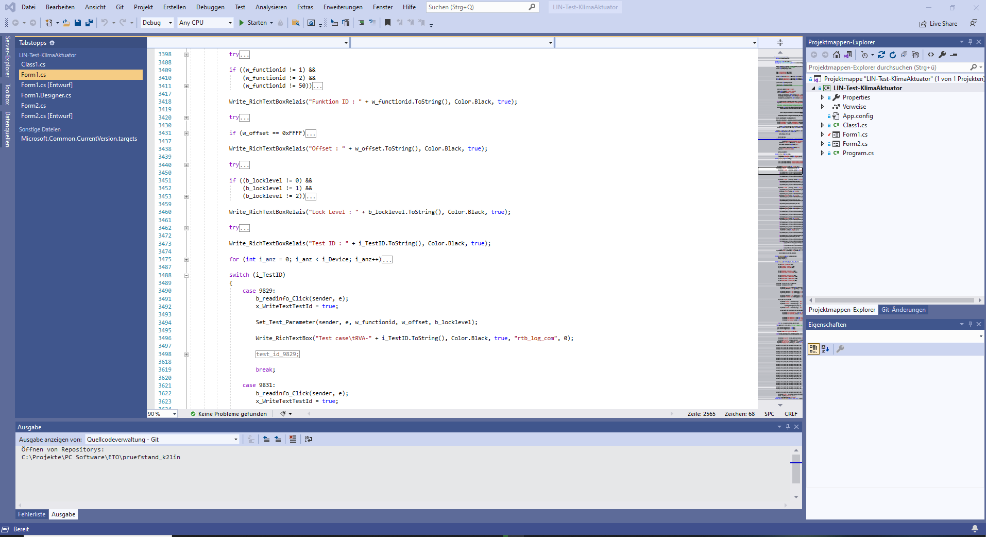The height and width of the screenshot is (537, 986).
Task: Click the Tabstopps settings gear icon
Action: (52, 43)
